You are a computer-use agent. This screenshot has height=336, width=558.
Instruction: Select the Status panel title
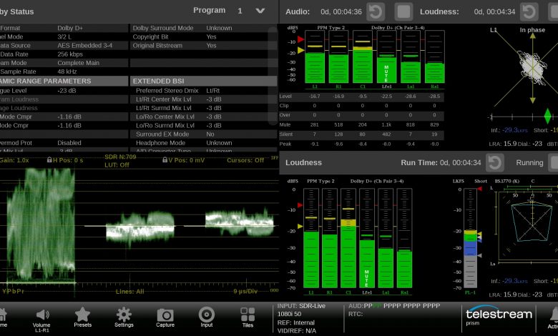(x=21, y=11)
